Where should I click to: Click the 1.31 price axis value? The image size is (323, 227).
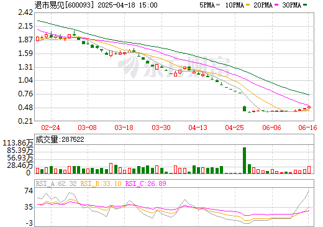[x=25, y=67]
